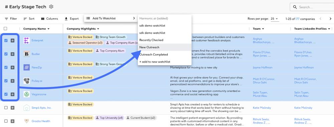Open the Veganzone company link
334x127 pixels.
39,94
